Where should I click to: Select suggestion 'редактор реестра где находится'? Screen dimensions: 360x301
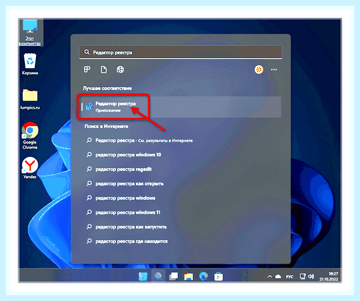tap(127, 241)
